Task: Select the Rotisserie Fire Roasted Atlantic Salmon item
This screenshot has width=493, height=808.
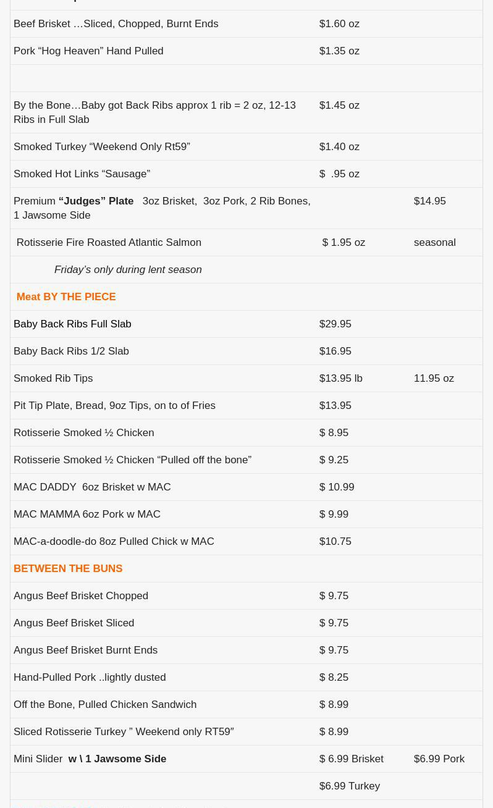Action: pos(109,242)
